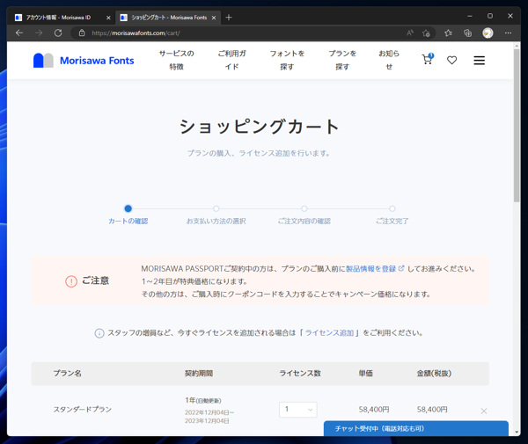The image size is (528, 444).
Task: Click the ご注意 warning icon
Action: click(x=71, y=281)
